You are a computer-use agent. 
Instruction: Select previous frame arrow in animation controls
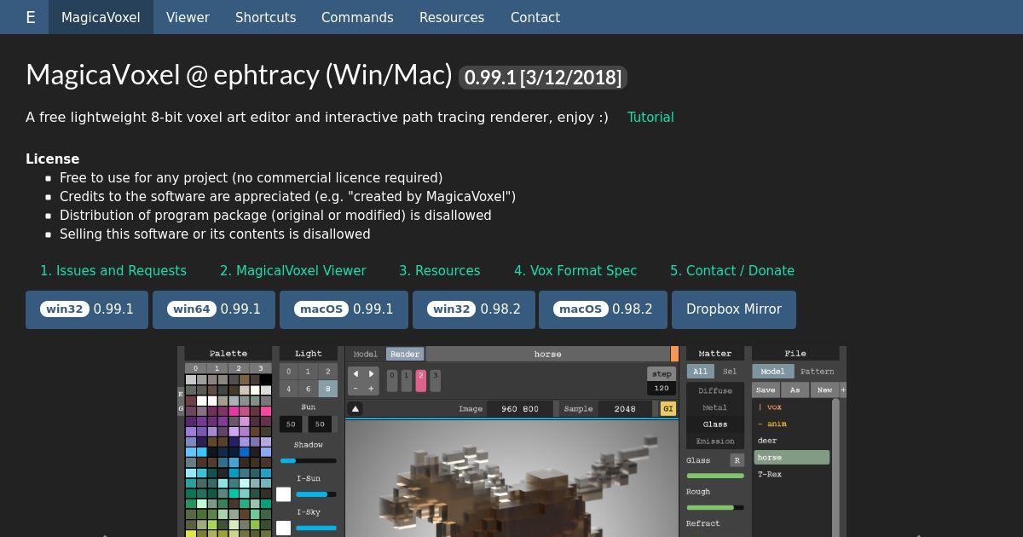tap(355, 374)
